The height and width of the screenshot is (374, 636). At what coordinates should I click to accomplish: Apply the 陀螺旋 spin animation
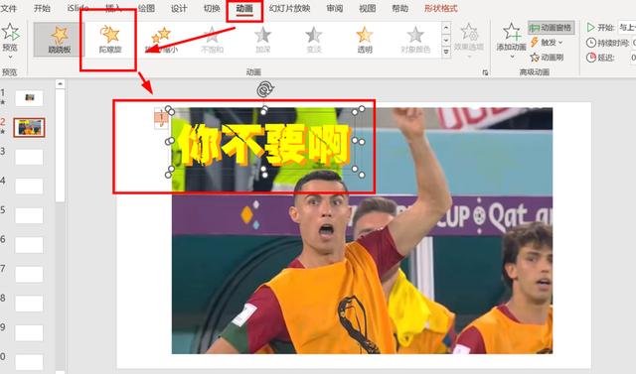(x=110, y=40)
